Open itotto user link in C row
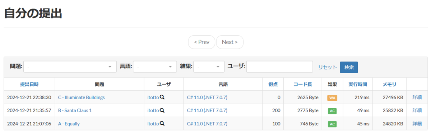The image size is (431, 135). click(153, 97)
